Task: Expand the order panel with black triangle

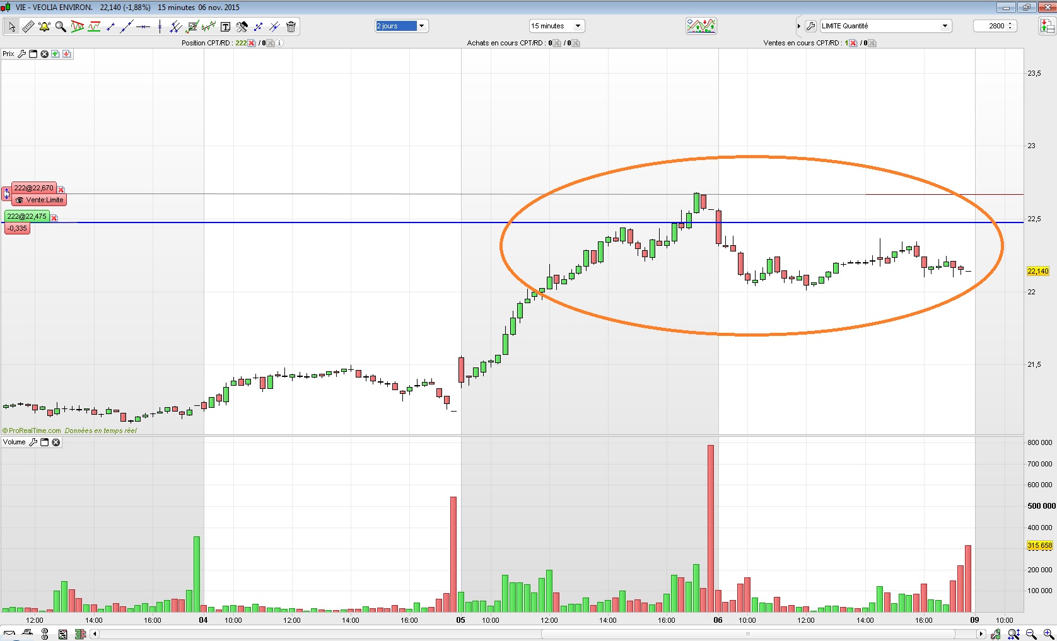Action: point(799,26)
